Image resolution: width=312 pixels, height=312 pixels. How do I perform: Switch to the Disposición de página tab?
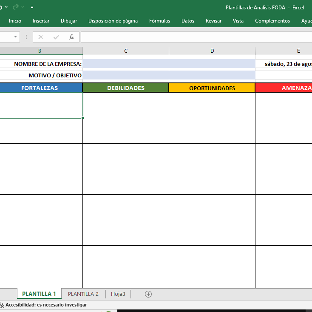click(113, 21)
